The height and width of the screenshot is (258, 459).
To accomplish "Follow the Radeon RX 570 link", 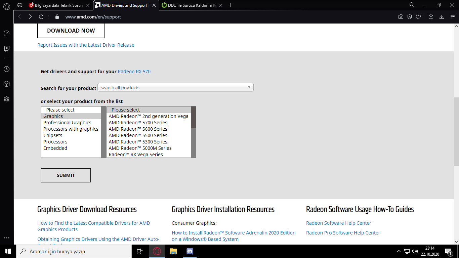I will 134,72.
